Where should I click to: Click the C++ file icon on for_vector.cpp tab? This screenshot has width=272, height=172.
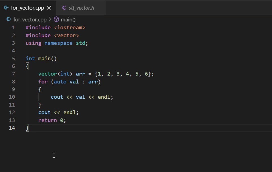(x=6, y=8)
